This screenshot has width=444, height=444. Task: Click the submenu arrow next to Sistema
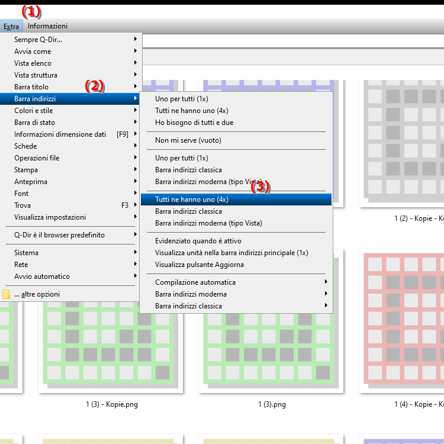(x=136, y=252)
